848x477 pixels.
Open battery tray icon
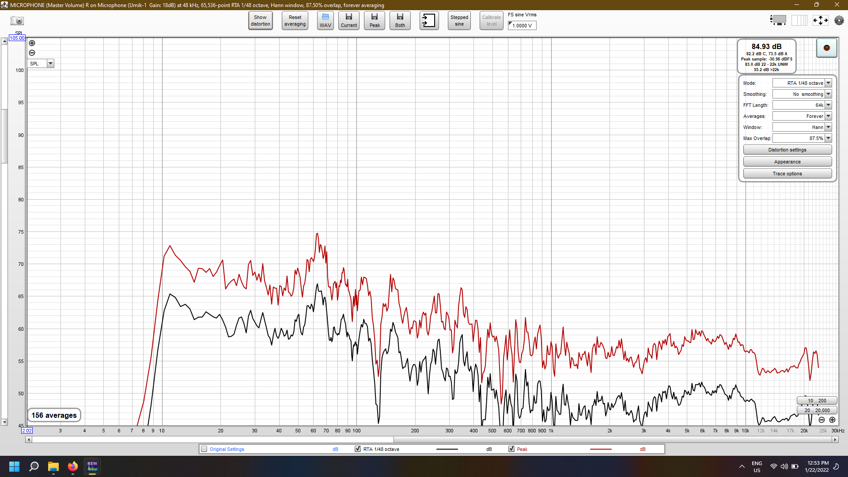coord(795,466)
